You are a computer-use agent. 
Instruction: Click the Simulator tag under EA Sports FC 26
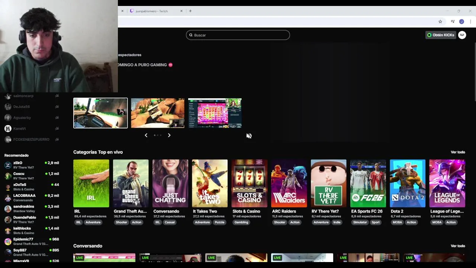(360, 222)
